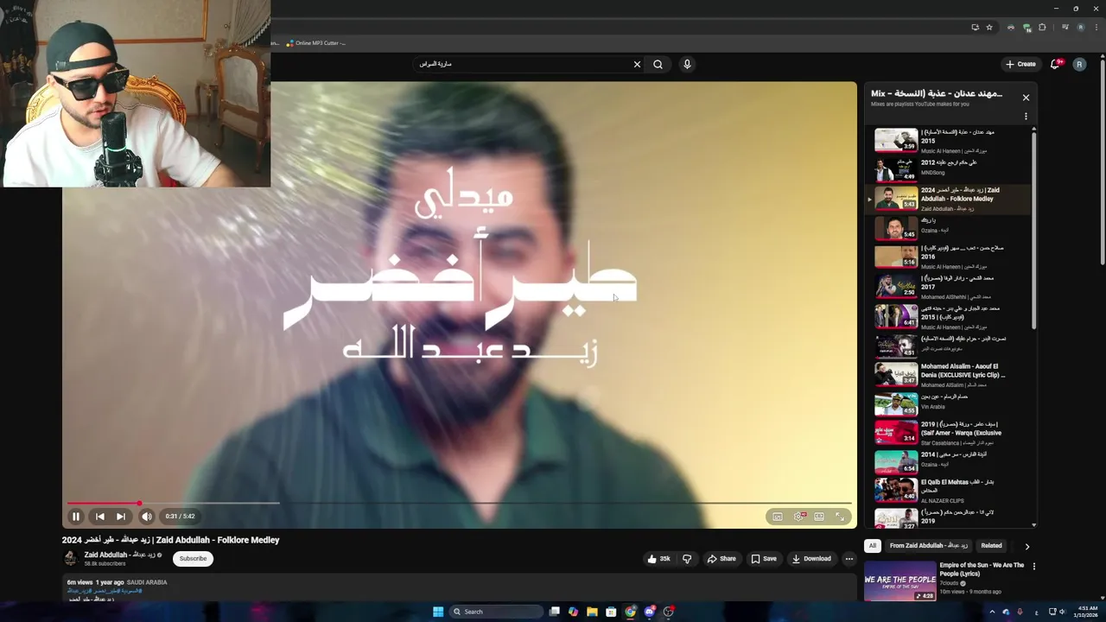Image resolution: width=1106 pixels, height=622 pixels.
Task: Play the Vin Arabia playlist video
Action: click(949, 403)
